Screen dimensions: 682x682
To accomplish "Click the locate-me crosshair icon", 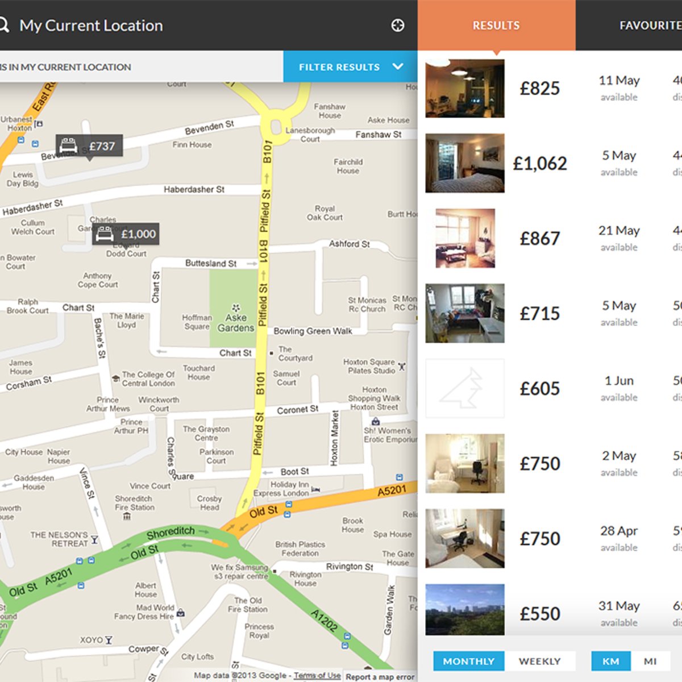I will click(398, 25).
